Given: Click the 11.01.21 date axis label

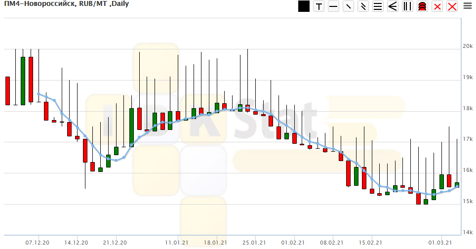Looking at the screenshot, I should point(177,243).
